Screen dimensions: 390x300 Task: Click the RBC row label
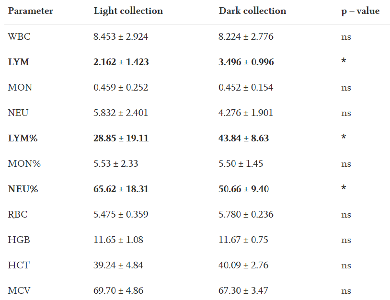point(18,214)
